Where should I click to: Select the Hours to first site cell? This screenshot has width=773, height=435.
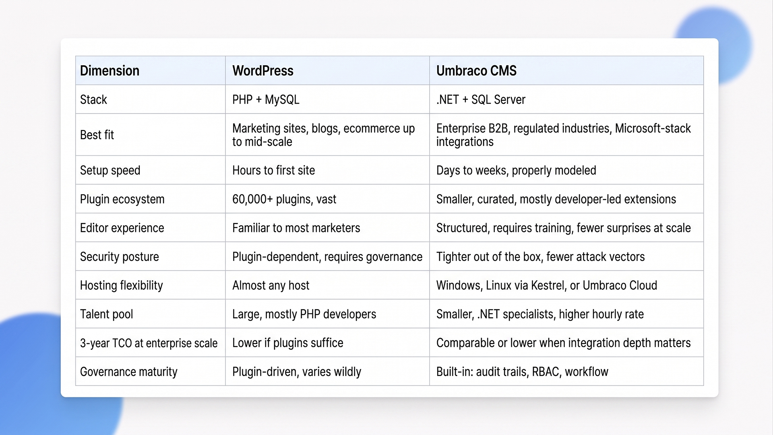(327, 170)
